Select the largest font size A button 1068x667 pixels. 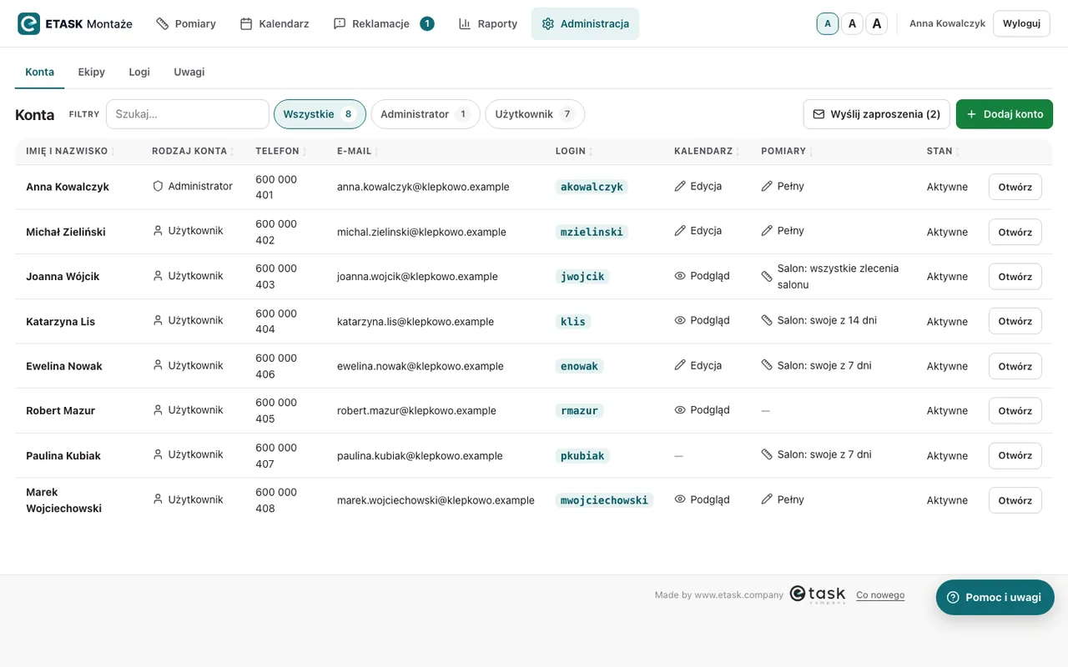click(x=876, y=23)
